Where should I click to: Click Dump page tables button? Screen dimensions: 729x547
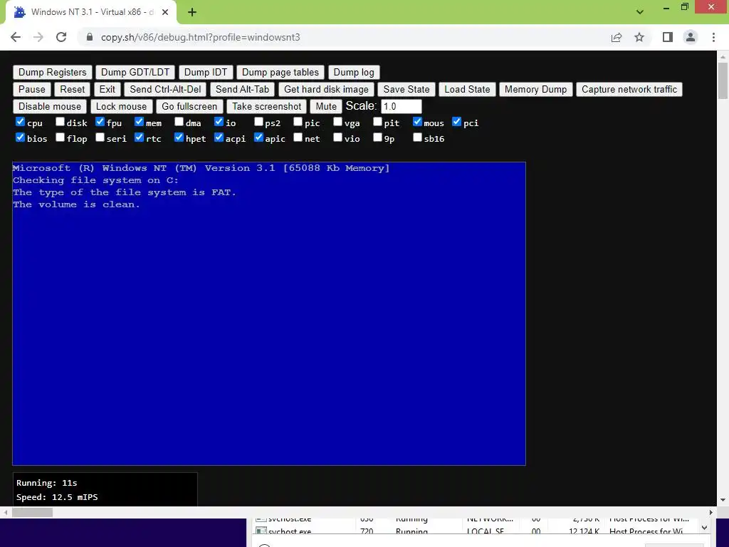280,72
